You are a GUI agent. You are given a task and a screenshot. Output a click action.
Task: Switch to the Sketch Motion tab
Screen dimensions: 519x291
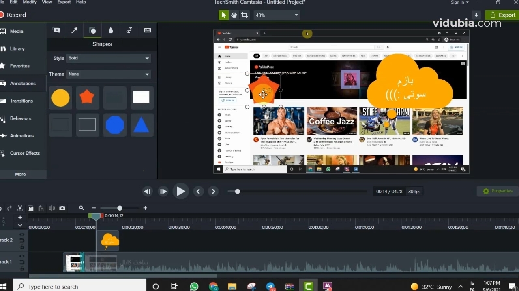coord(129,30)
